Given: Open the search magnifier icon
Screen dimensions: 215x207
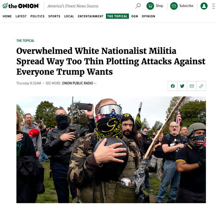Looking at the screenshot, I should point(138,6).
